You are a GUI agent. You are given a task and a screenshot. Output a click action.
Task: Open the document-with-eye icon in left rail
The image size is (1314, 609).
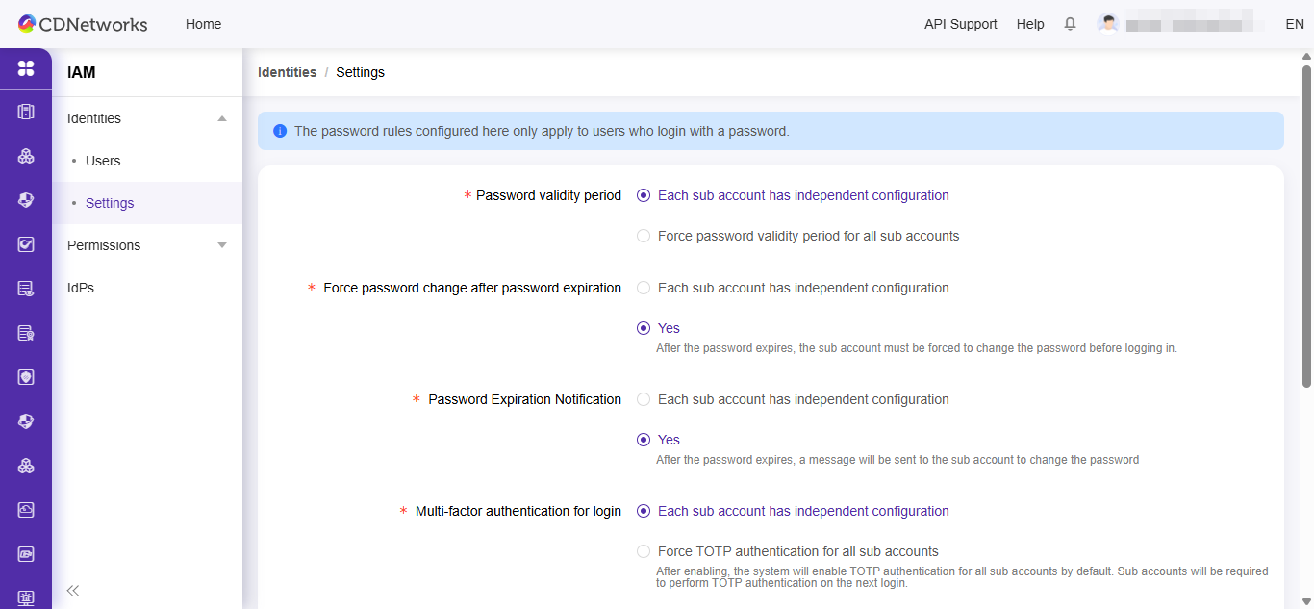tap(26, 289)
